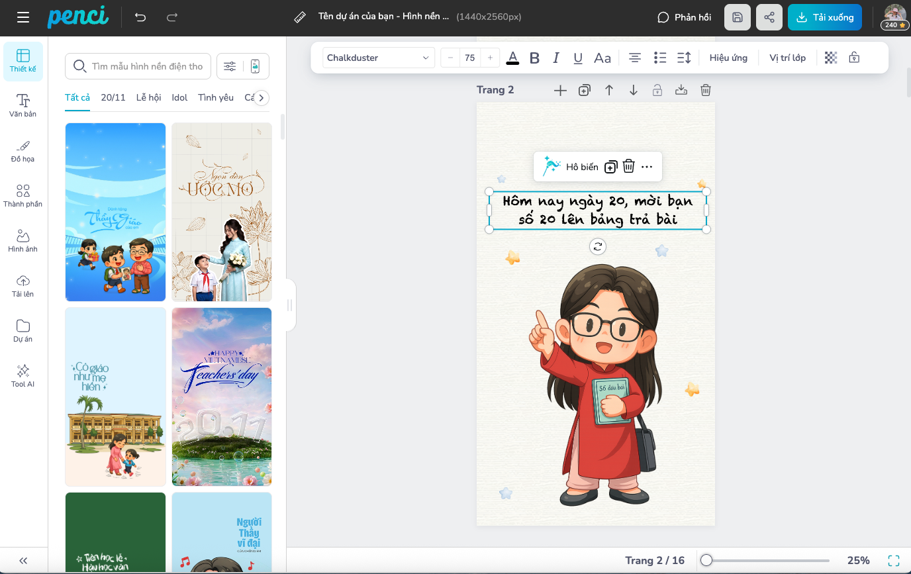Open the Chalkduster font dropdown
911x574 pixels.
[379, 58]
